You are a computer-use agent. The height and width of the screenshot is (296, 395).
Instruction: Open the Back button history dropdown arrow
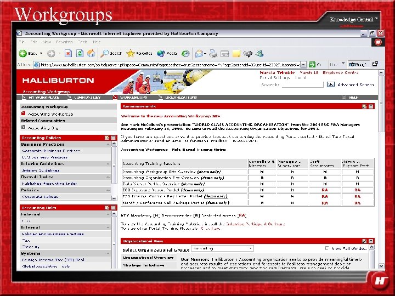tap(41, 53)
